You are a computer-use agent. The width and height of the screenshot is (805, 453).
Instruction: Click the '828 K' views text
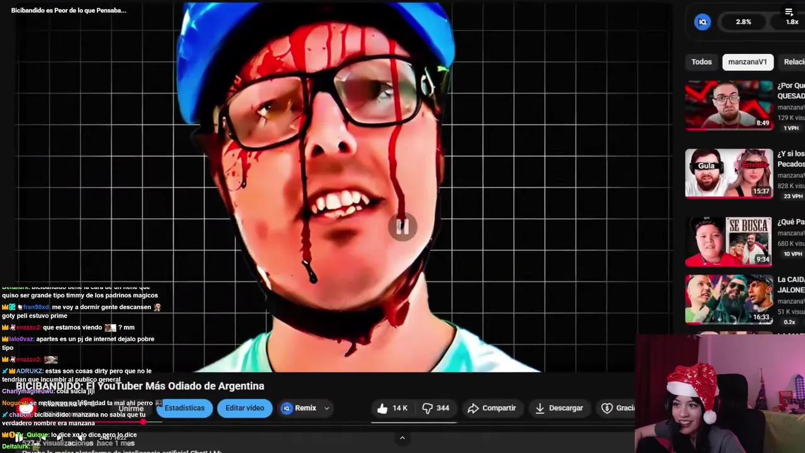point(791,186)
